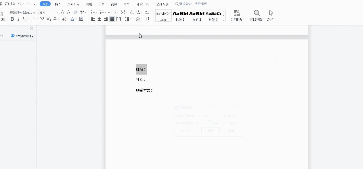Image resolution: width=363 pixels, height=169 pixels.
Task: Apply bold formatting with the B icon
Action: (12, 19)
